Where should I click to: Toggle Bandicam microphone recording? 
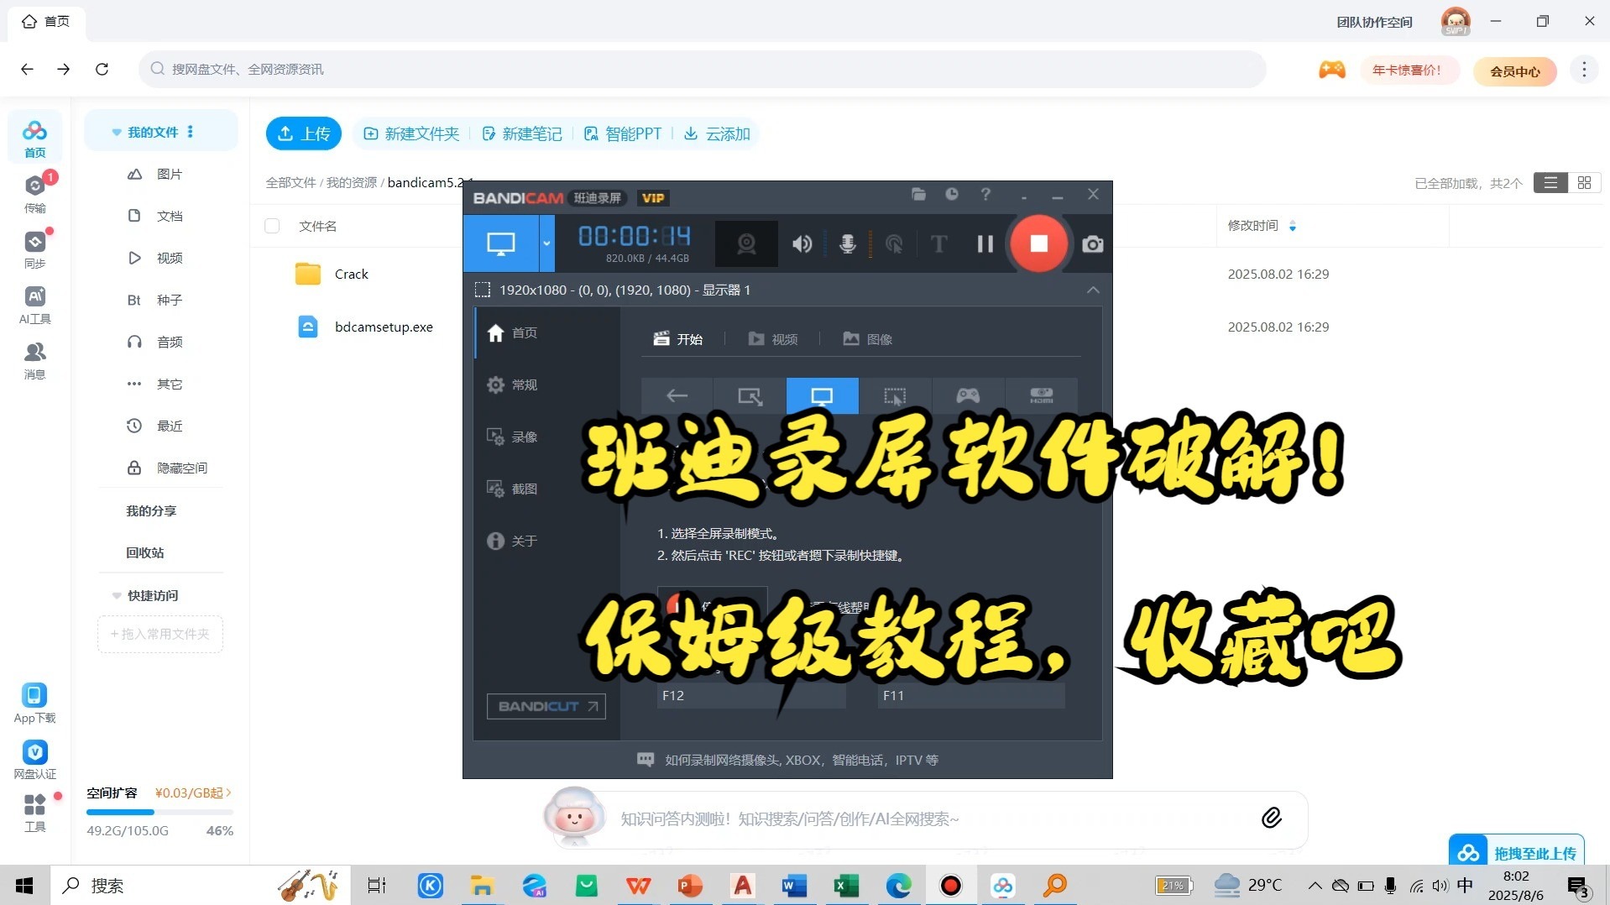coord(848,244)
